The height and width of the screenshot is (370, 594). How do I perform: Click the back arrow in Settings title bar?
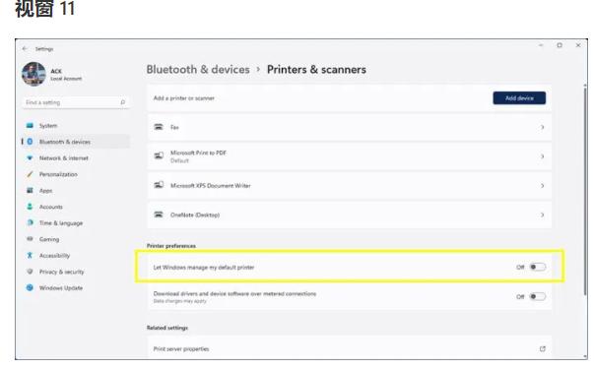coord(25,49)
